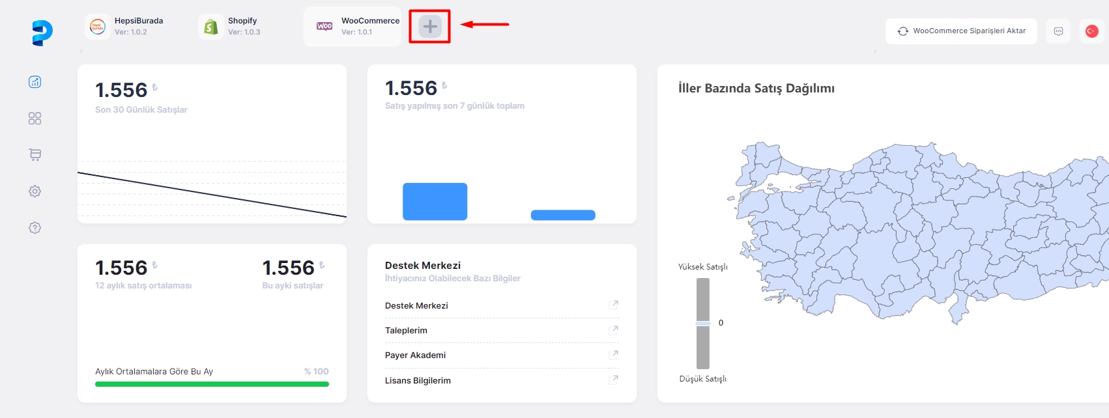Open the shopping cart orders icon
The image size is (1109, 418).
coord(35,155)
